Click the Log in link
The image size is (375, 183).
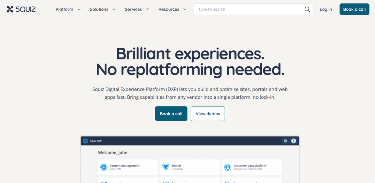click(326, 9)
